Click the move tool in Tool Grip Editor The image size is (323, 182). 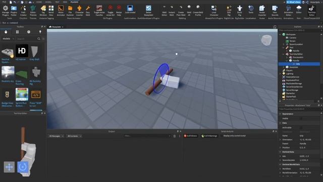tap(9, 167)
